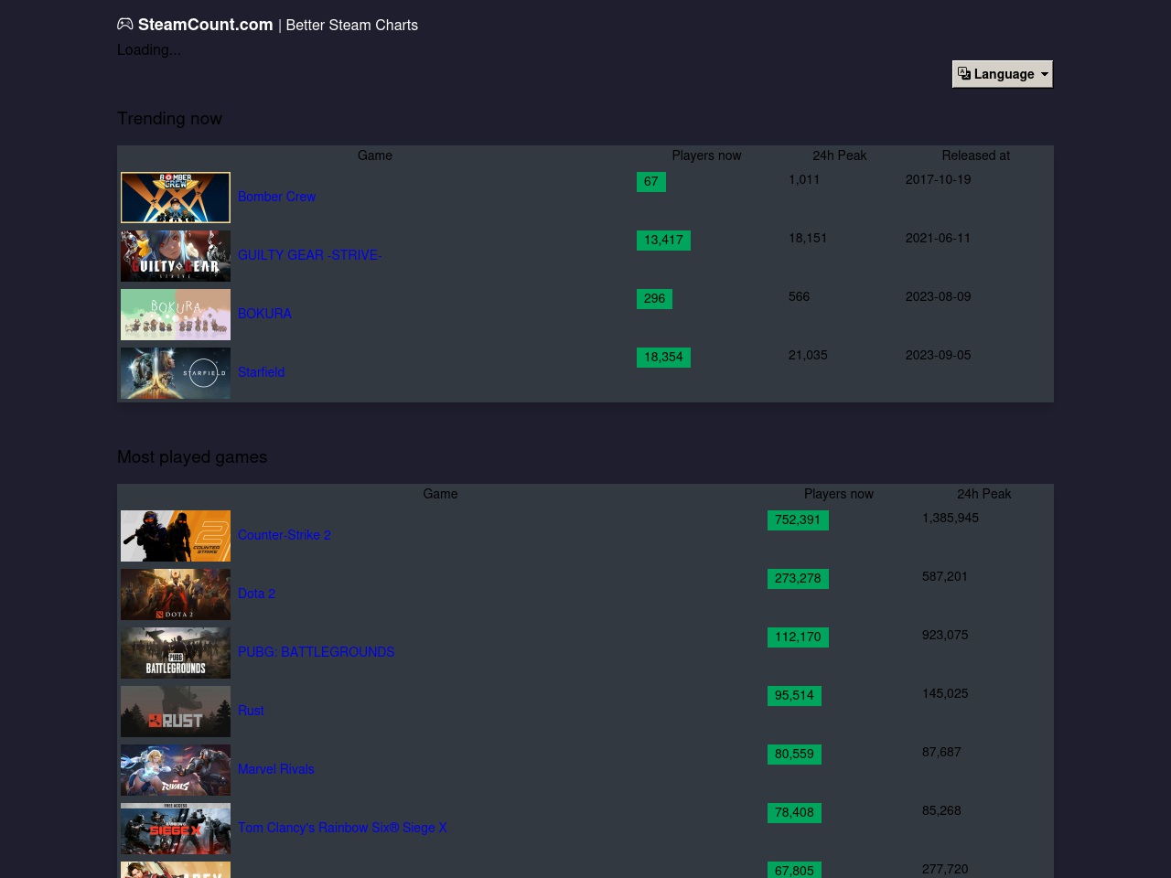Viewport: 1171px width, 878px height.
Task: Open BOKURA game link
Action: click(x=264, y=314)
